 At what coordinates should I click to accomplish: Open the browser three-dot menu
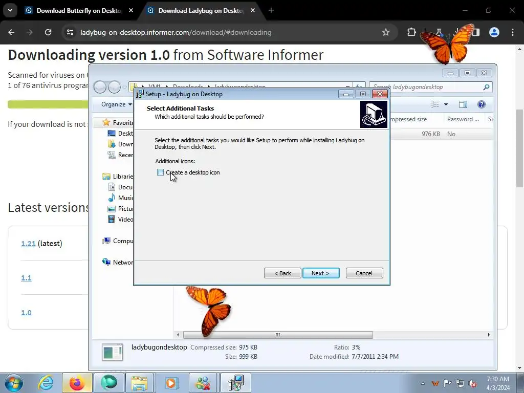coord(512,32)
